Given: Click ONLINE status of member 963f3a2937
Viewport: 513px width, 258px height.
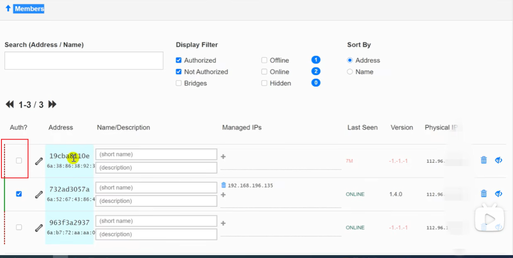Looking at the screenshot, I should pos(355,228).
